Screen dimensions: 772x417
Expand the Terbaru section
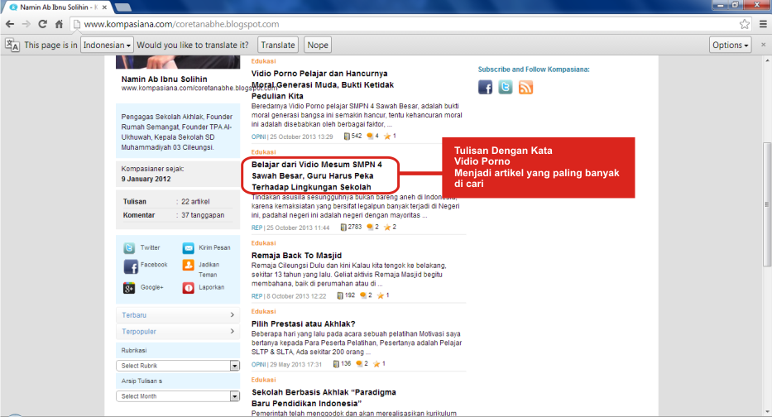click(x=179, y=314)
